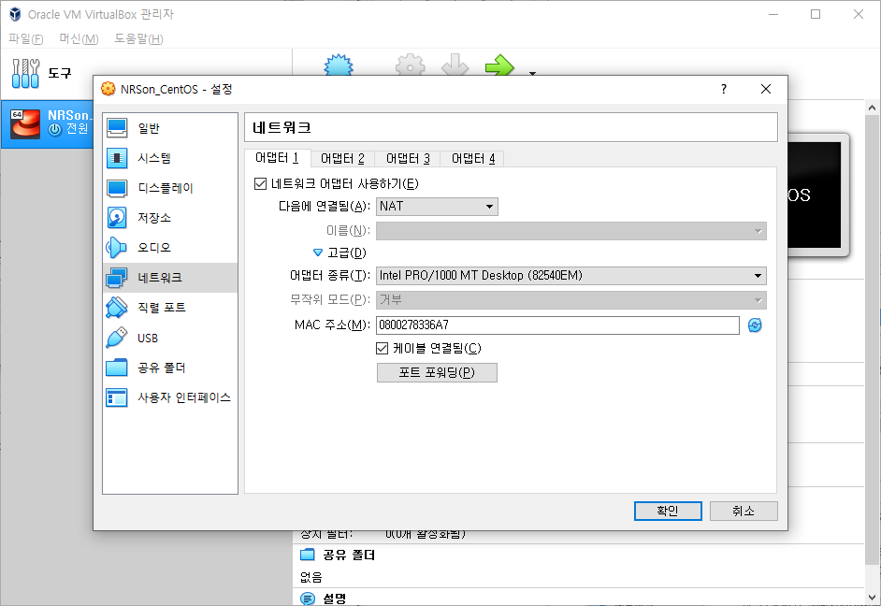Open the 어댑터 종류 Intel PRO/1000 dropdown
Image resolution: width=881 pixels, height=606 pixels.
570,275
